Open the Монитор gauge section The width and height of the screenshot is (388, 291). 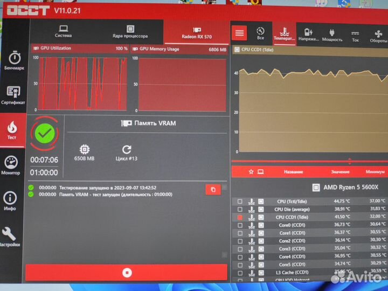tap(11, 165)
